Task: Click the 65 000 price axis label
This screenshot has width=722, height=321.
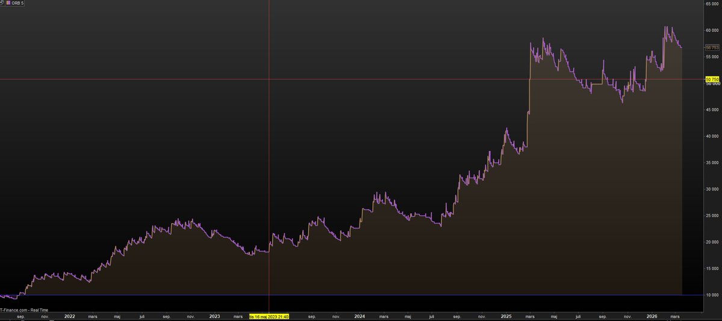Action: pos(712,4)
